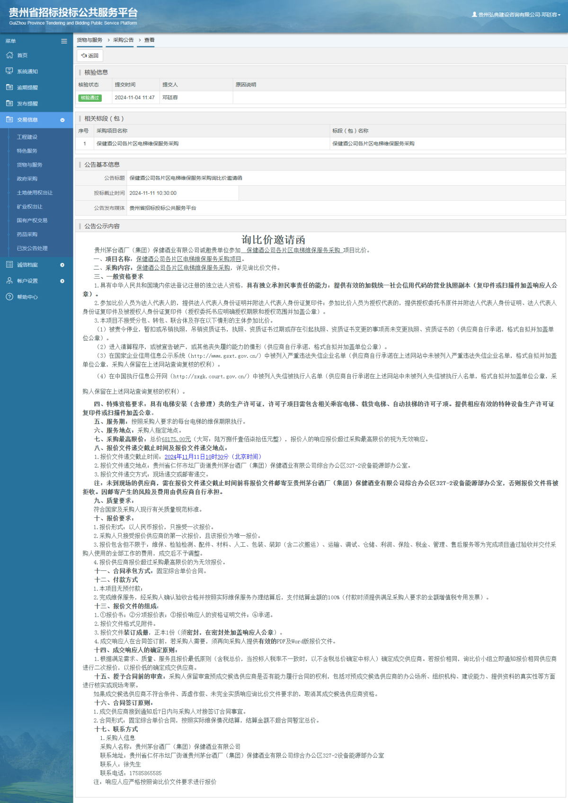Collapse the 交易信息 menu chevron

click(62, 120)
